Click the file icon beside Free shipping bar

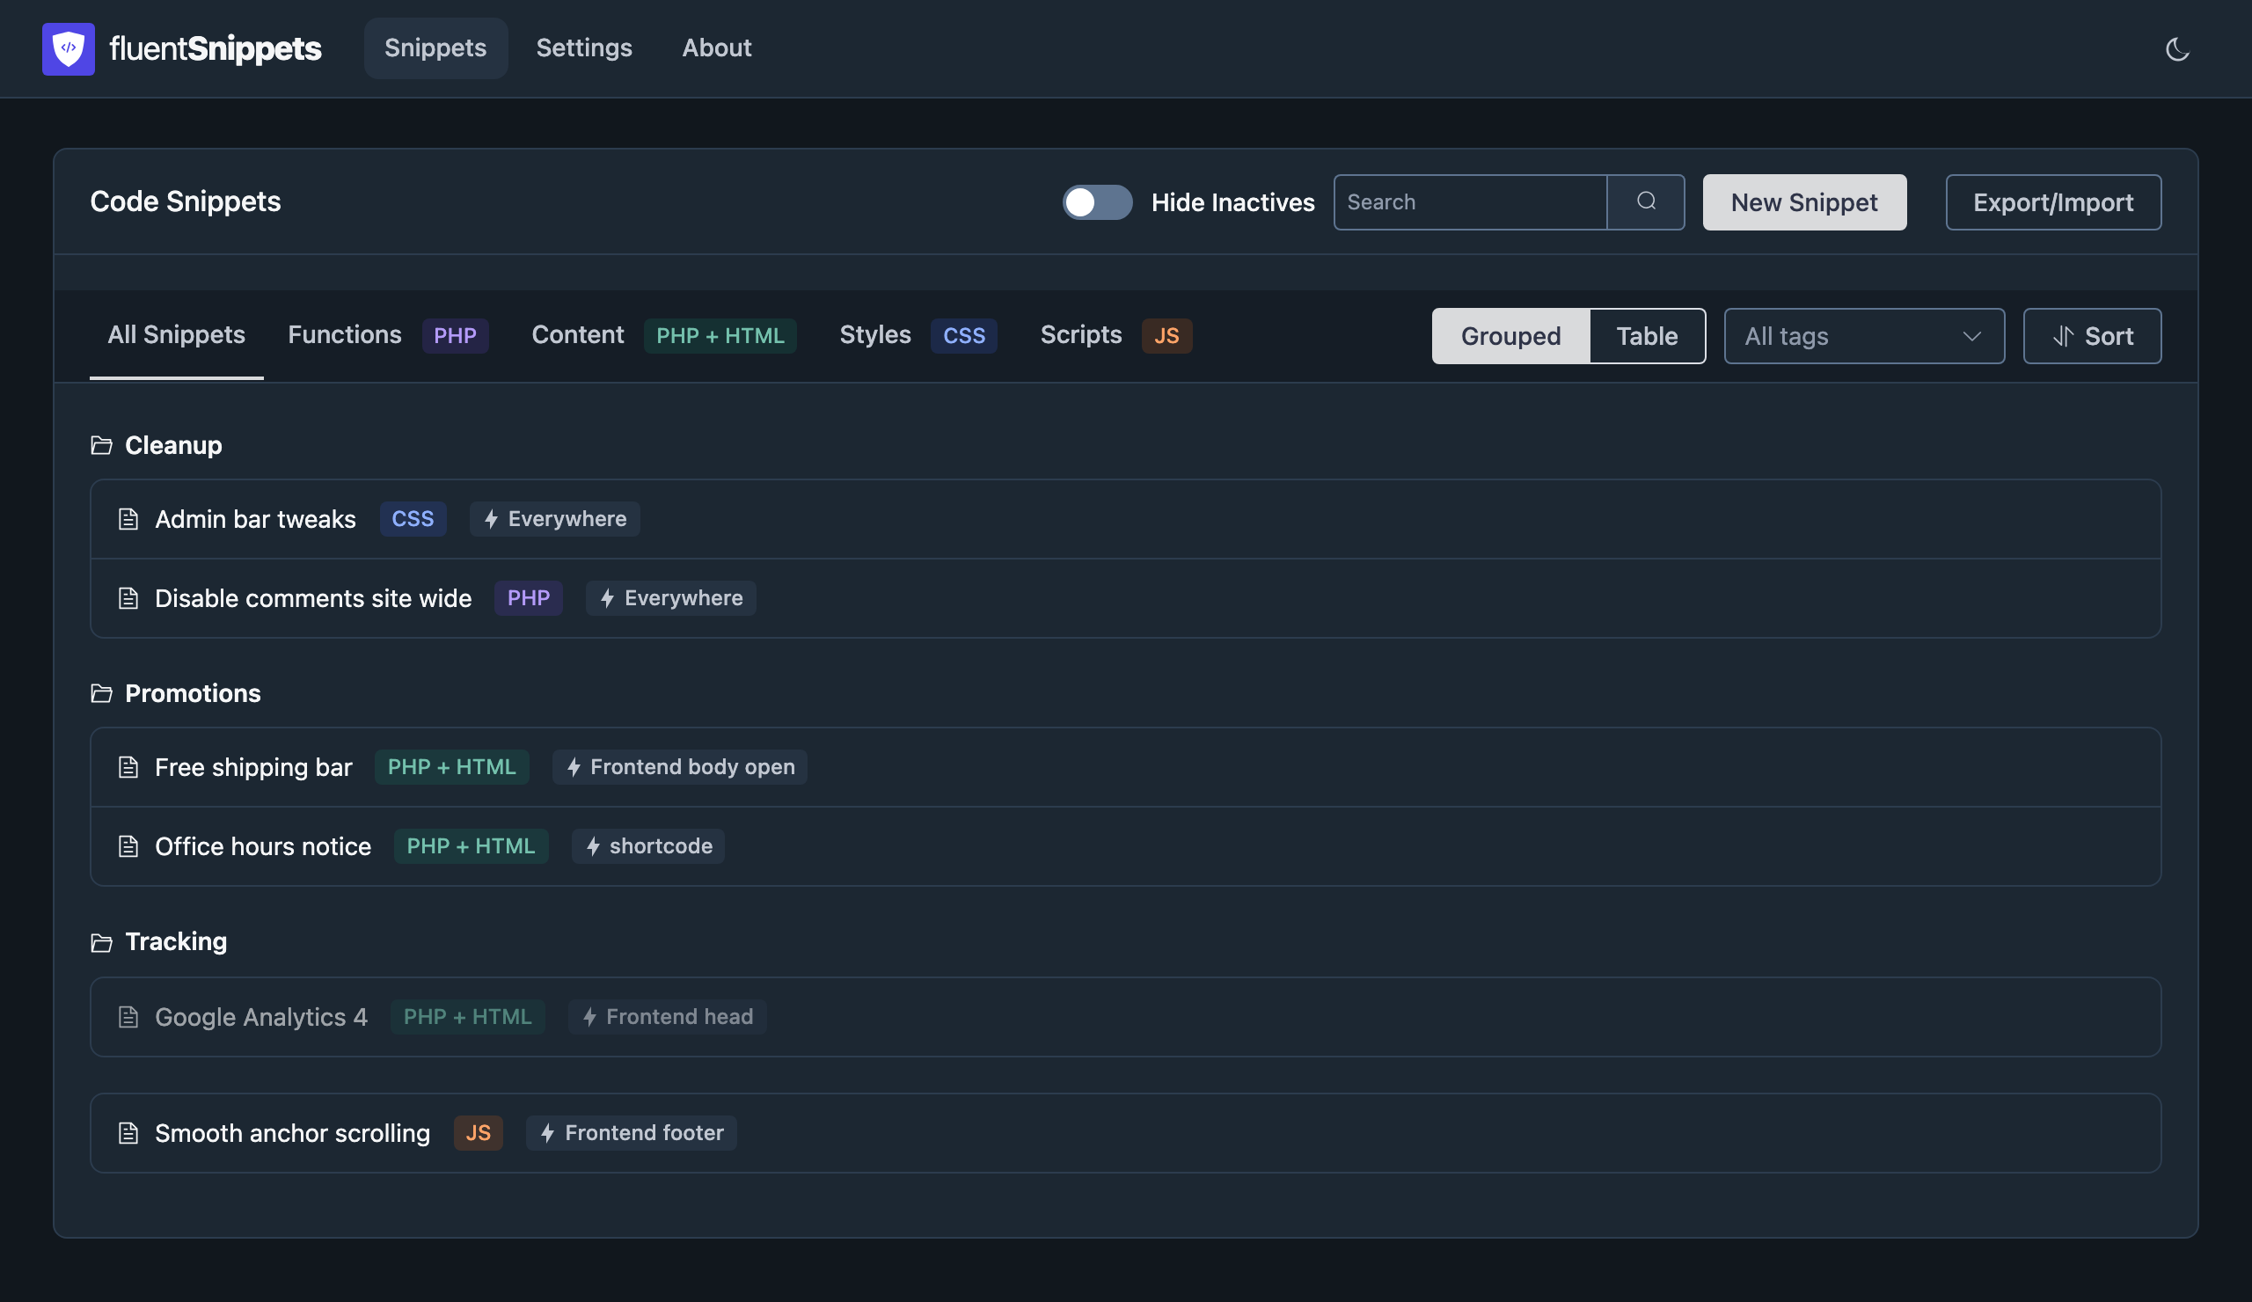128,767
